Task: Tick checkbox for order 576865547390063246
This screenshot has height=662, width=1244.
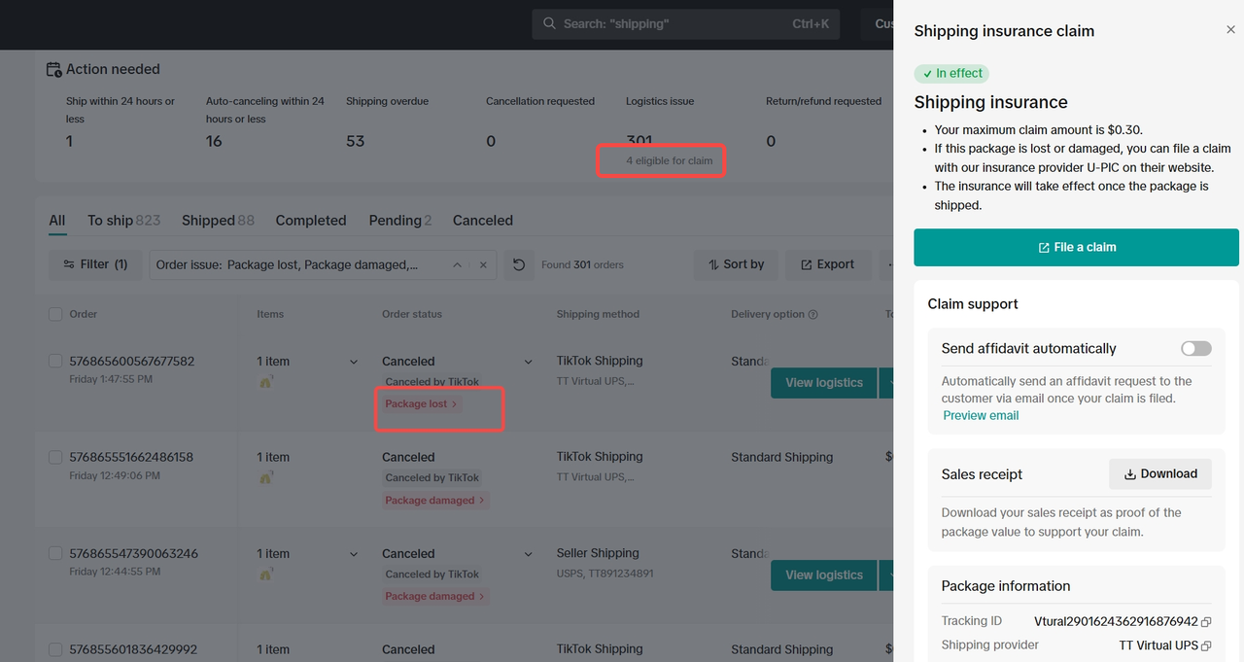Action: [x=55, y=554]
